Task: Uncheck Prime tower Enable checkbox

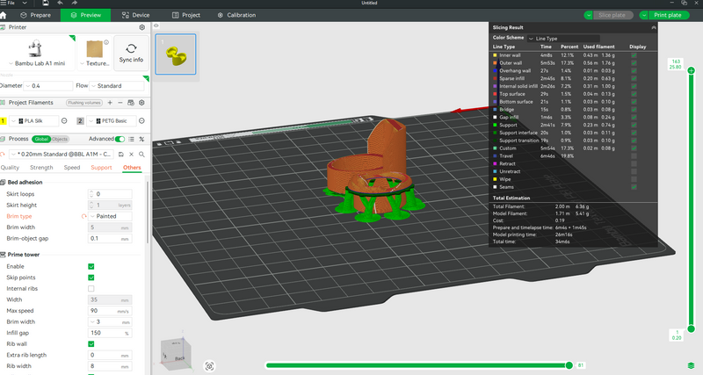Action: [x=91, y=267]
